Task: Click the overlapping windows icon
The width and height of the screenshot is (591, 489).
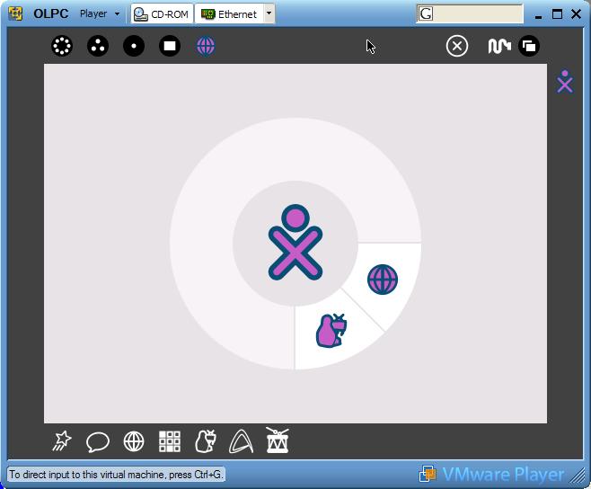Action: click(529, 46)
